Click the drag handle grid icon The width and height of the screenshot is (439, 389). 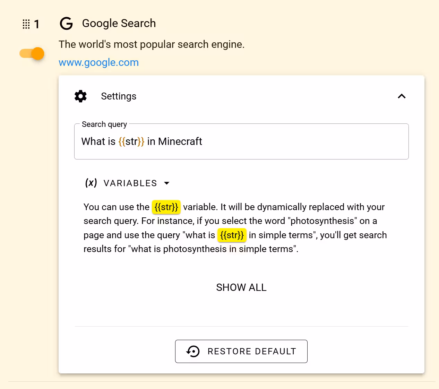tap(26, 24)
